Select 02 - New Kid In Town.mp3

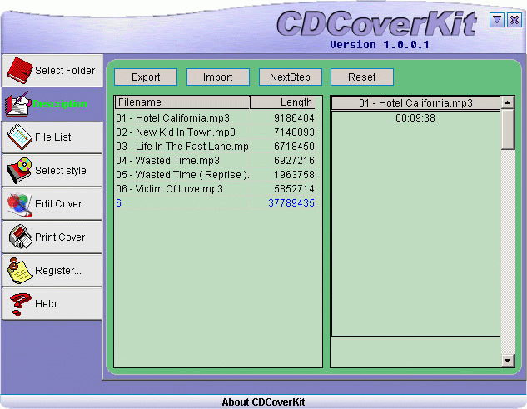pyautogui.click(x=215, y=132)
